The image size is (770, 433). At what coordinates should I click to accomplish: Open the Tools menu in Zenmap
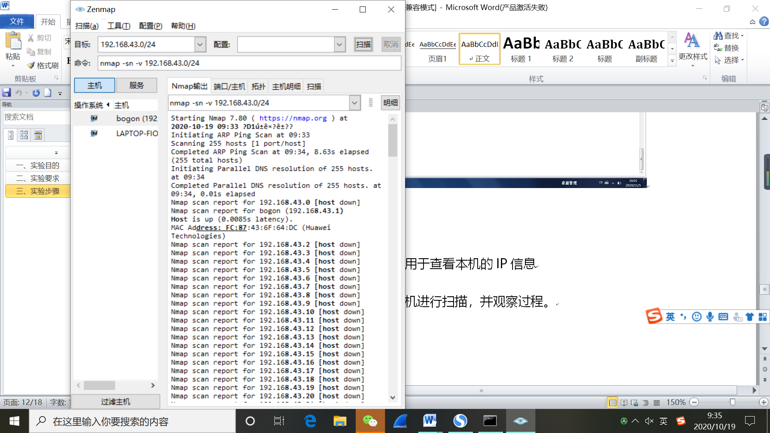coord(119,26)
